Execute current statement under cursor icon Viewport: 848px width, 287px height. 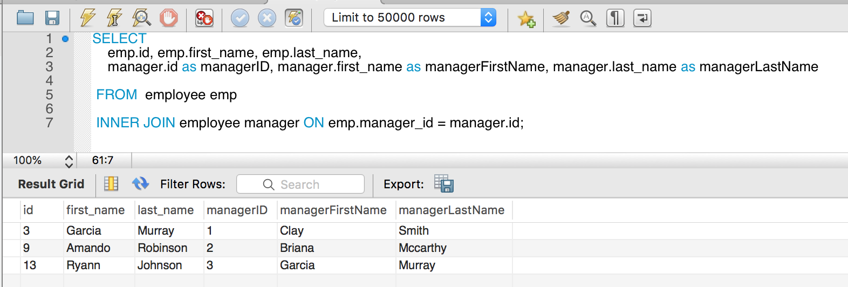pos(114,18)
